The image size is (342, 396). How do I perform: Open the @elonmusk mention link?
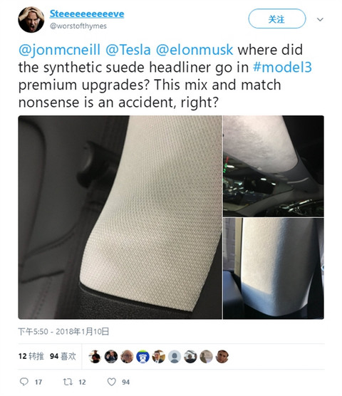[x=195, y=50]
